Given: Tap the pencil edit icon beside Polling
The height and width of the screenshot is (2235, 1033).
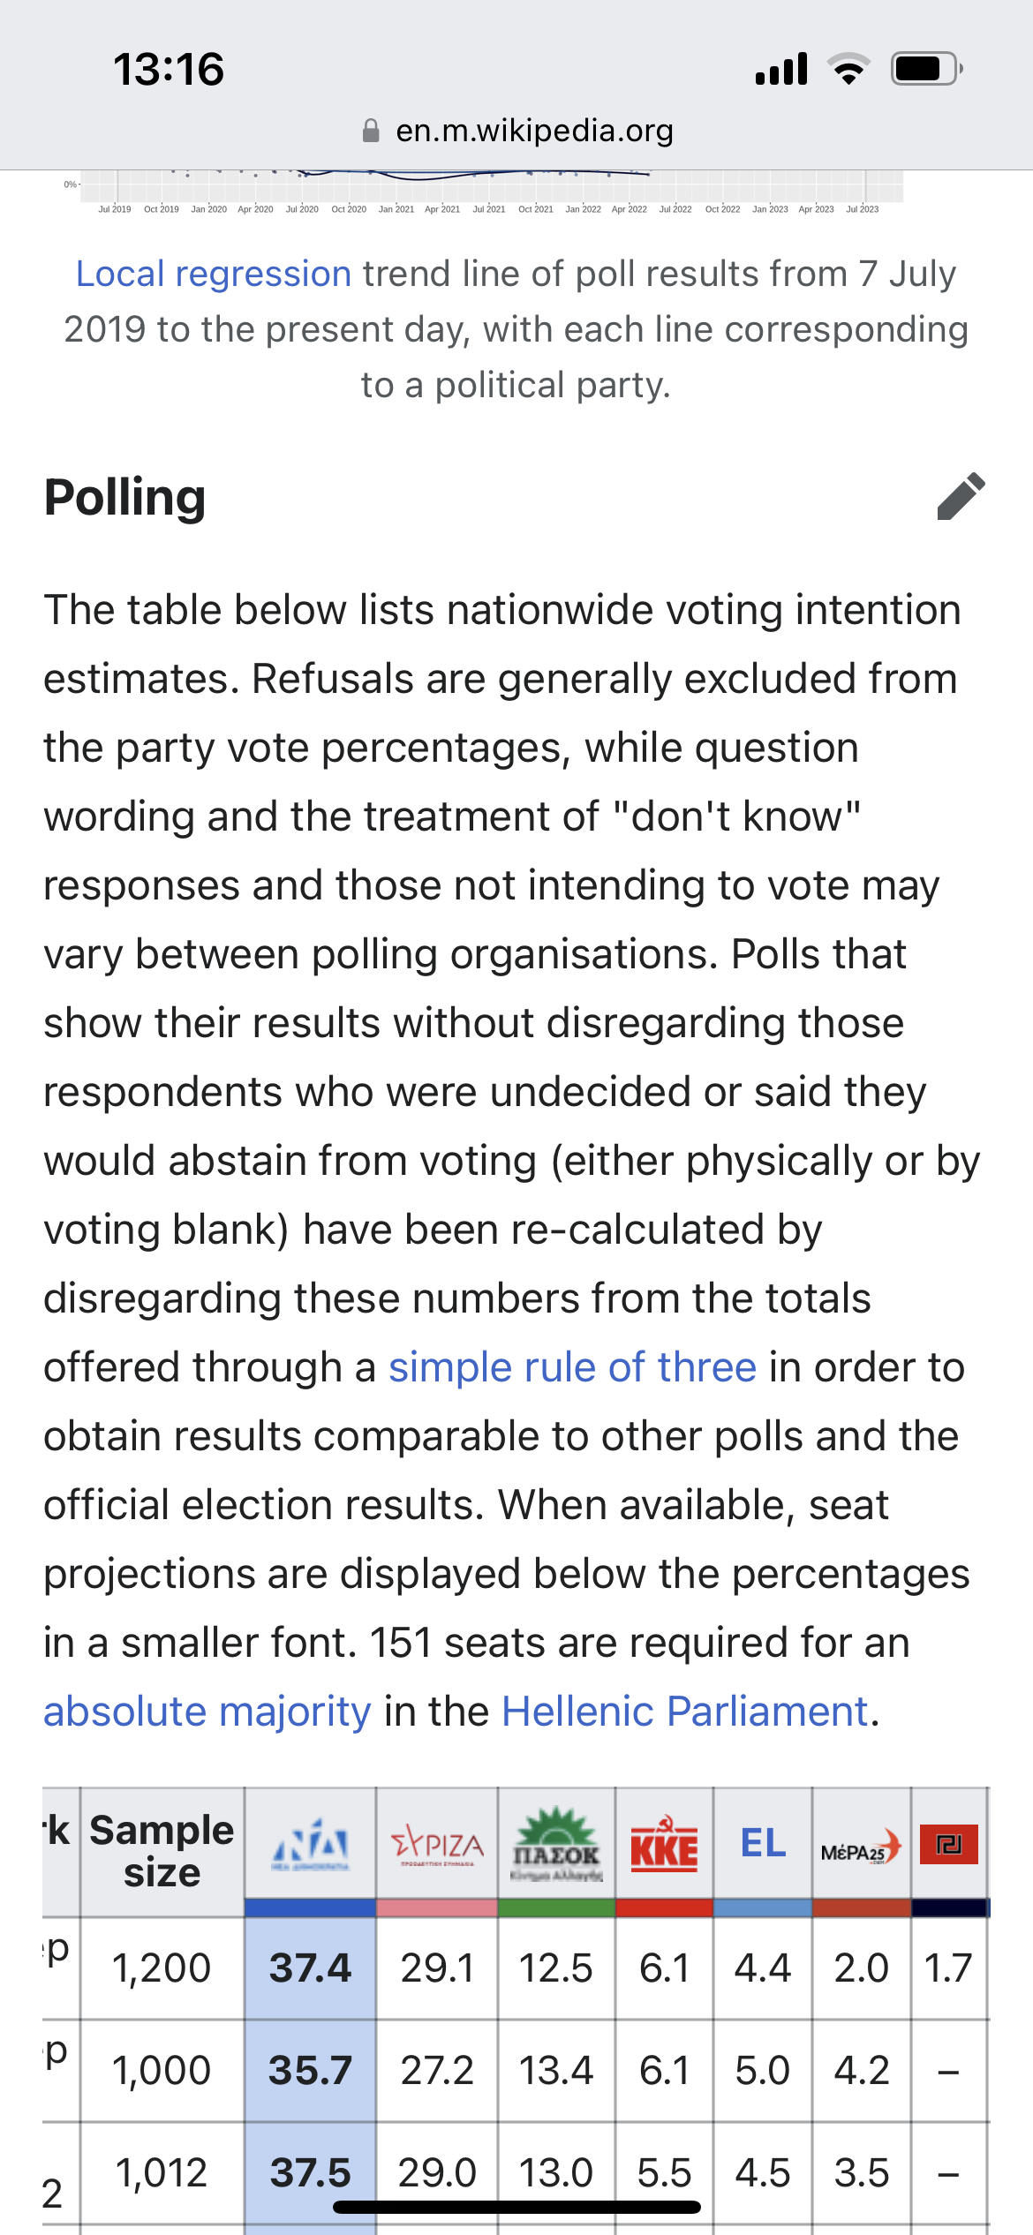Looking at the screenshot, I should tap(961, 496).
